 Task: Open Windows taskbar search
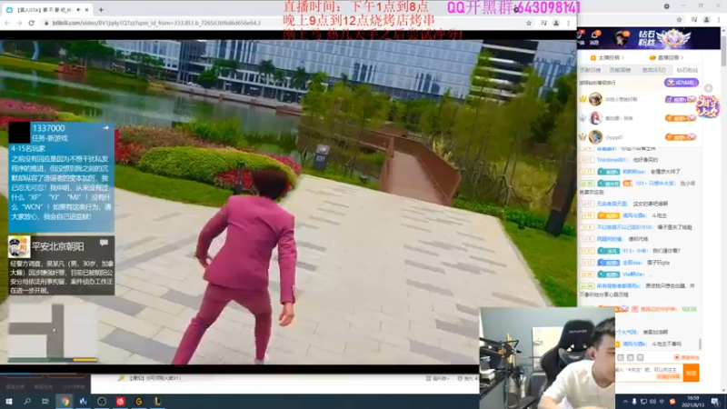coord(27,402)
